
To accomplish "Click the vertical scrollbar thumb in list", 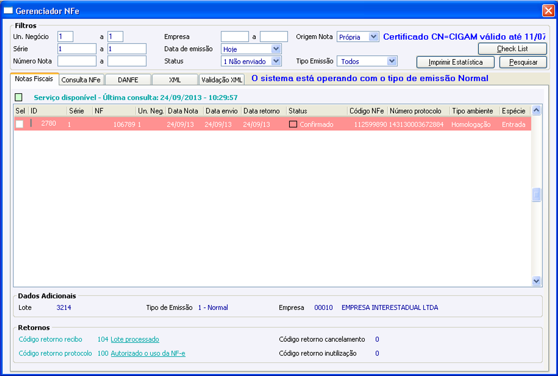I will click(536, 195).
